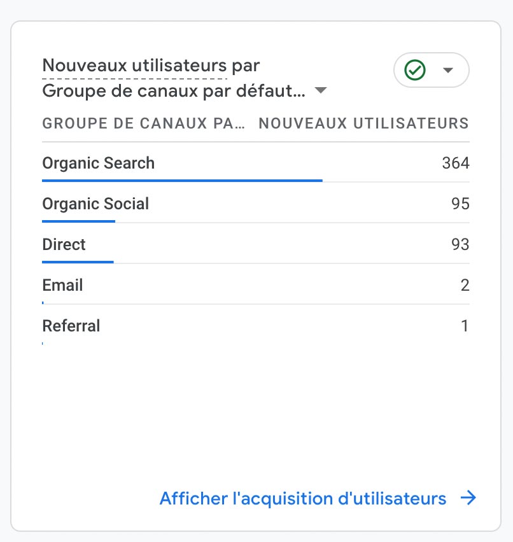This screenshot has height=542, width=513.
Task: Click the Organic Social blue bar
Action: [78, 221]
